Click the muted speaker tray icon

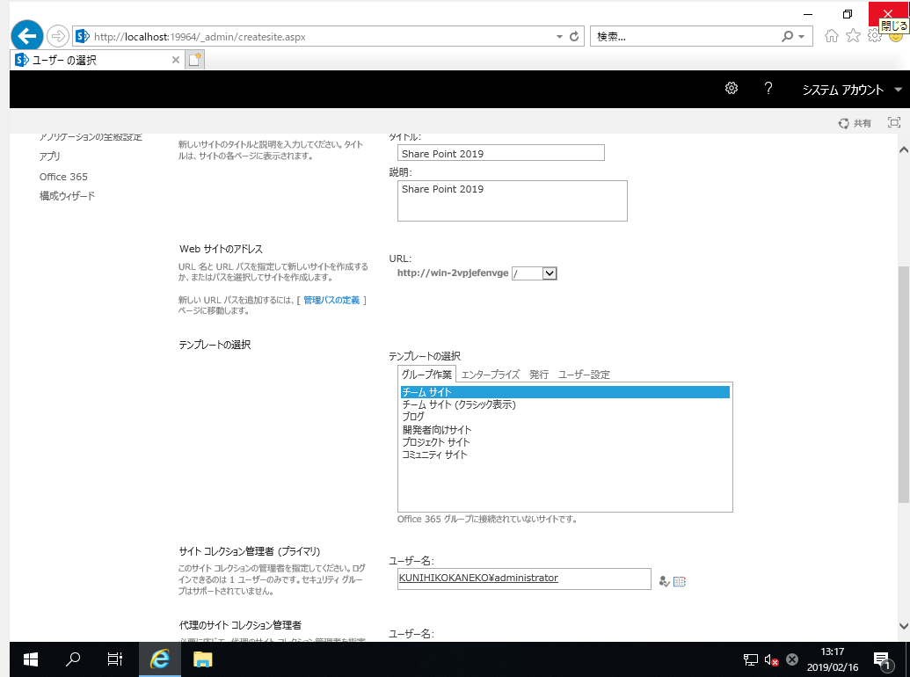[771, 659]
